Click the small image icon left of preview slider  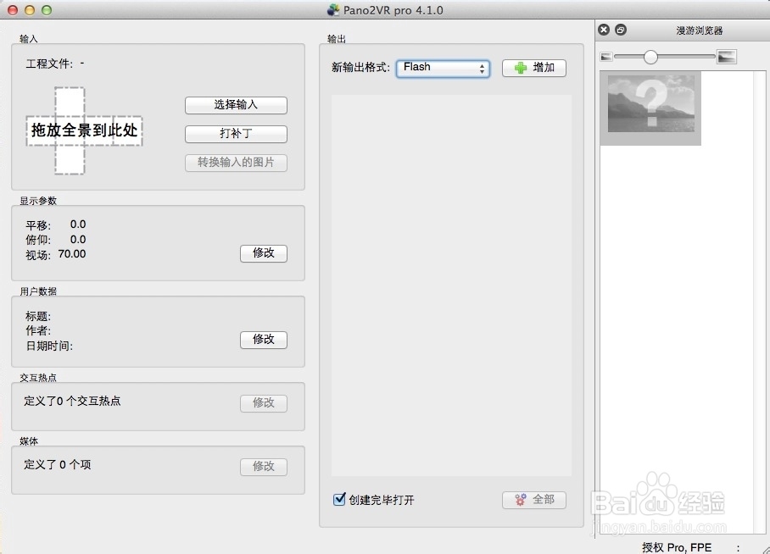tap(605, 56)
